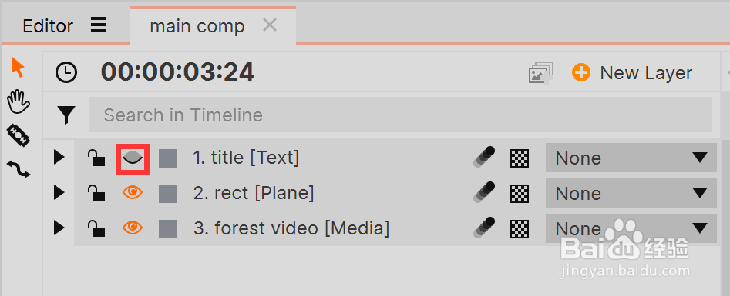Viewport: 730px width, 296px height.
Task: Click the import media icon
Action: 540,73
